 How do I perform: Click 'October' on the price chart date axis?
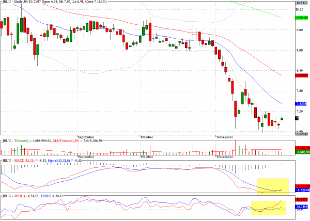147,137
